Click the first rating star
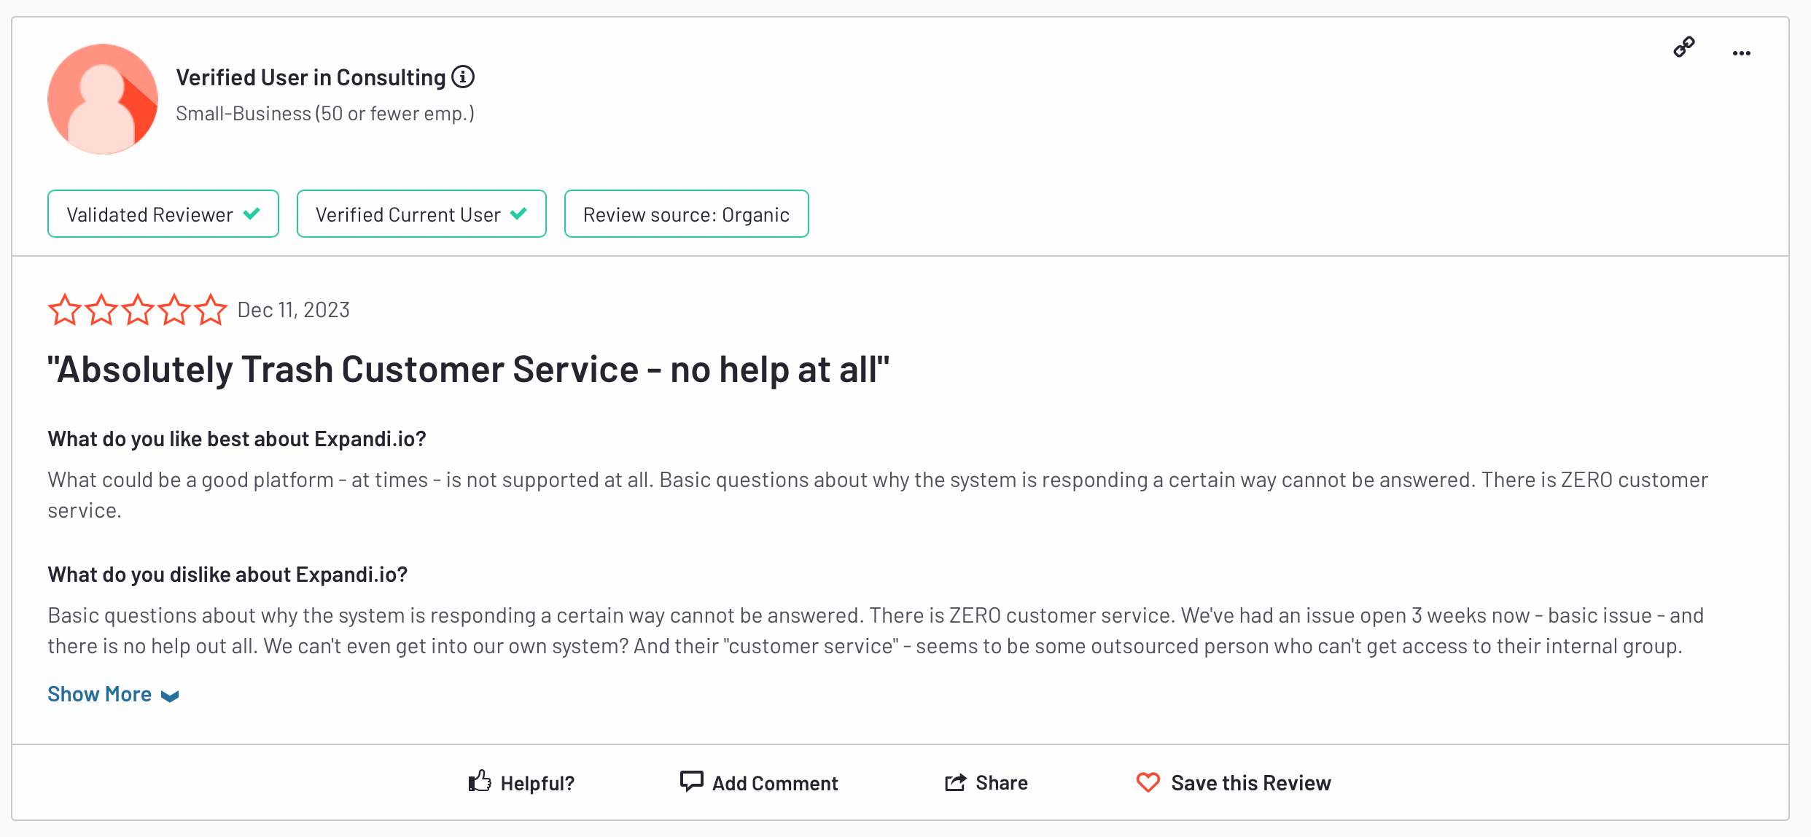Screen dimensions: 1811x837 (x=65, y=310)
